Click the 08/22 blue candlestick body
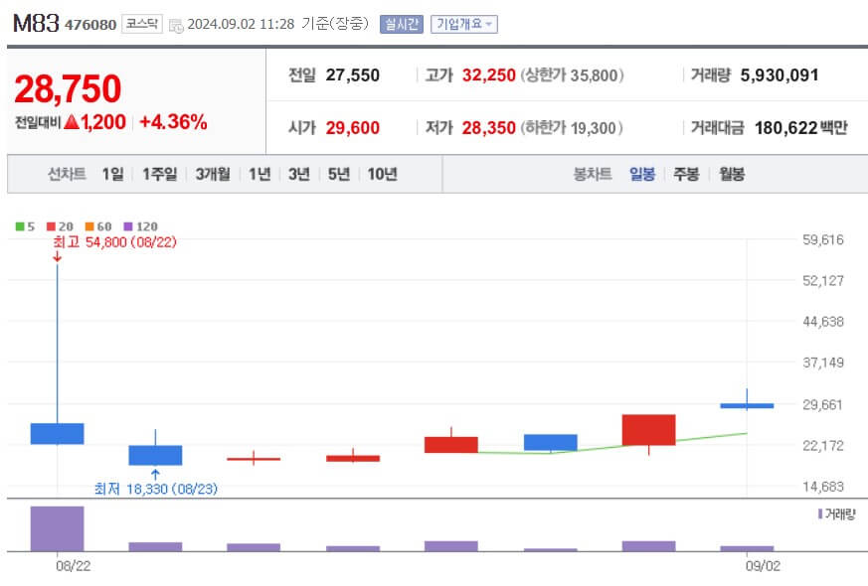Viewport: 868px width, 586px height. pyautogui.click(x=57, y=433)
